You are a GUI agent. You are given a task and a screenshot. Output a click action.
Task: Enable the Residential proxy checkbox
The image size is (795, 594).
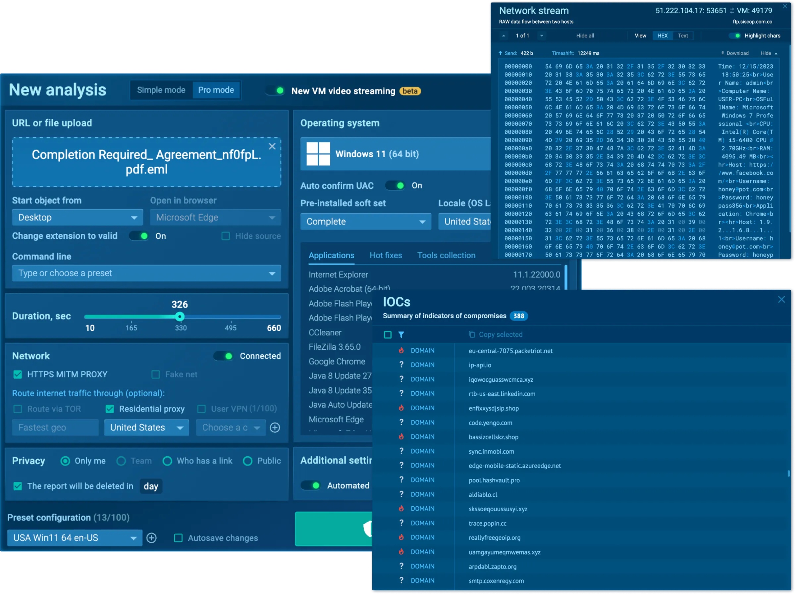110,408
